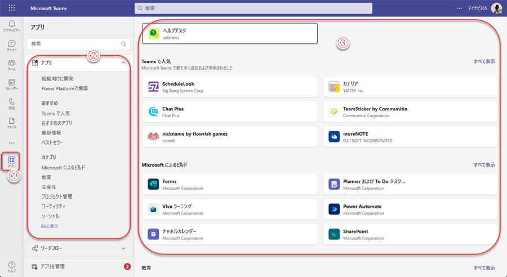Open Files in the left rail
Viewport: 507px width, 277px height.
(x=12, y=123)
